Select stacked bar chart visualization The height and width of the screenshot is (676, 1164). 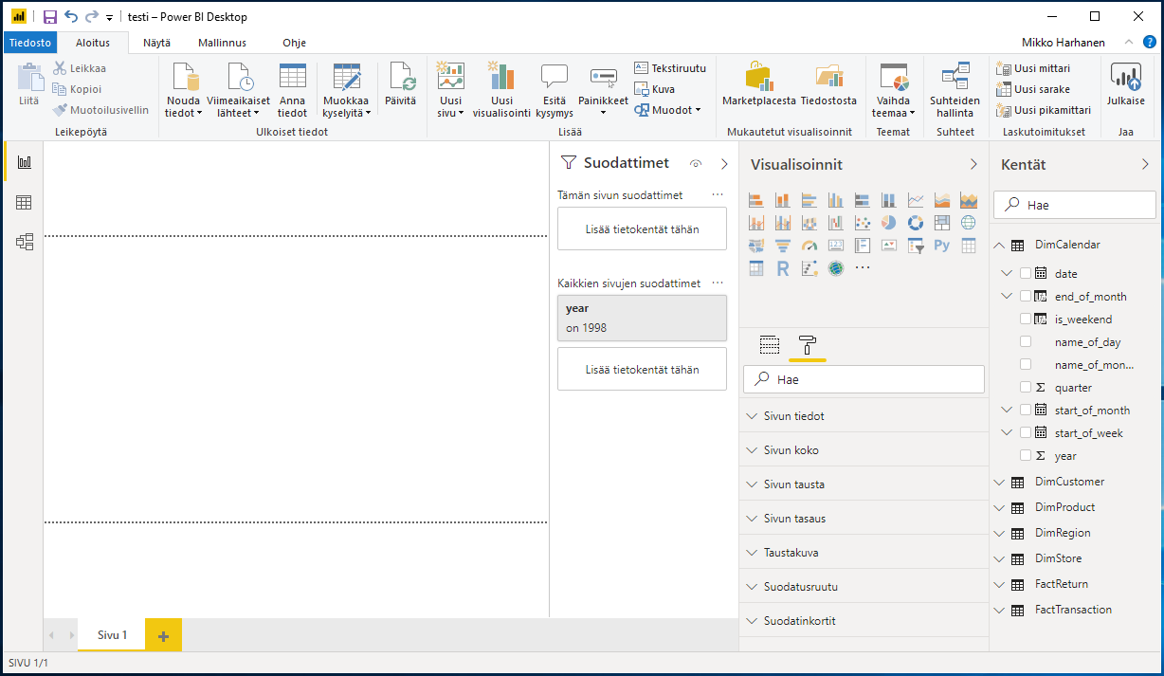pos(756,200)
